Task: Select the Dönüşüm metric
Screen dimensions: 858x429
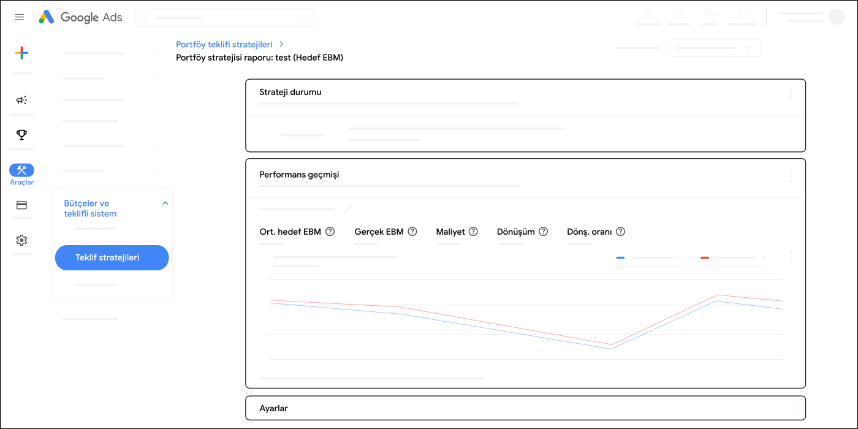Action: [x=516, y=232]
